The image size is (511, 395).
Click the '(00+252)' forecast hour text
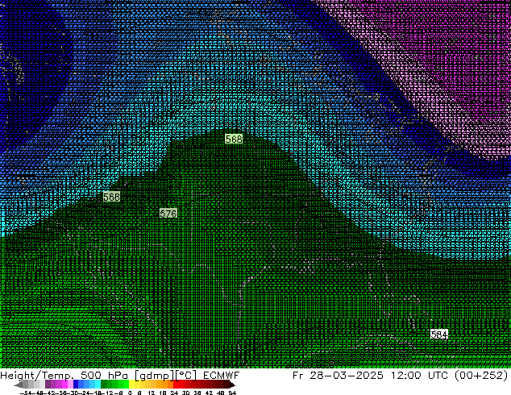(481, 376)
